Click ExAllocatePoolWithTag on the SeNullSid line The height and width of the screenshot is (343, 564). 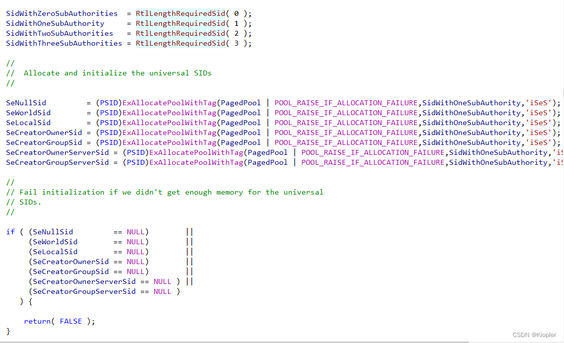point(170,103)
